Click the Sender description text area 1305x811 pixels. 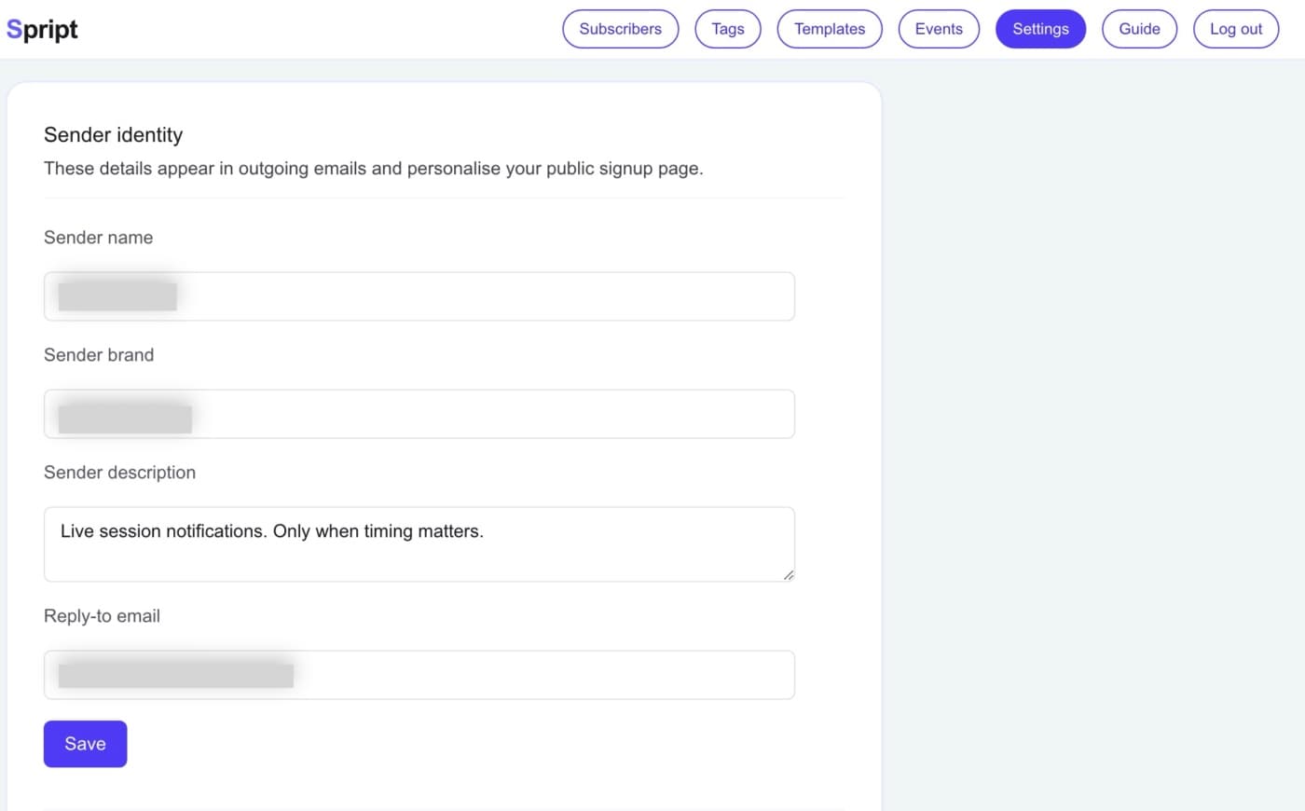pos(419,543)
